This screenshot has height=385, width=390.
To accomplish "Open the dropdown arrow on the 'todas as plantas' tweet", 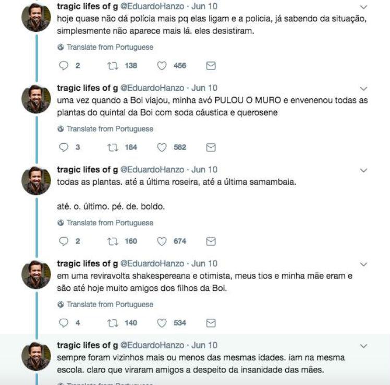I will (x=364, y=170).
